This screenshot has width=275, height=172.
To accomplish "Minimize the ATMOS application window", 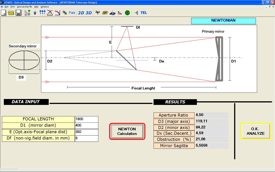I will click(x=264, y=2).
